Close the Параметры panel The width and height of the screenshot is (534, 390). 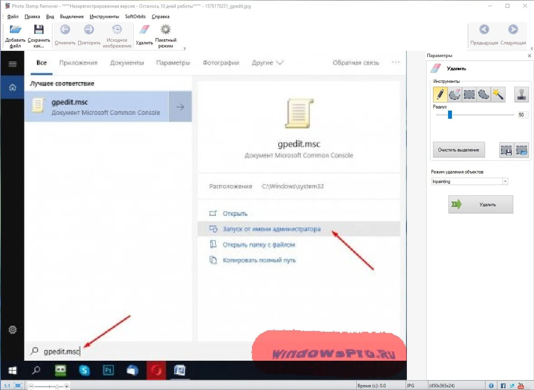tap(529, 56)
